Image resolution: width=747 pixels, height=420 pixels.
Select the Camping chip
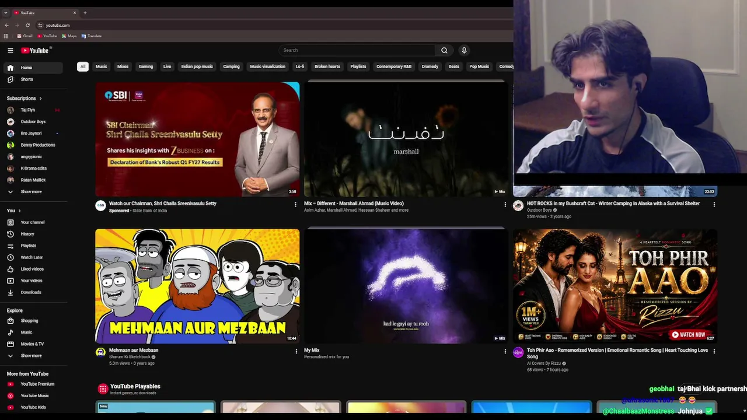click(231, 66)
